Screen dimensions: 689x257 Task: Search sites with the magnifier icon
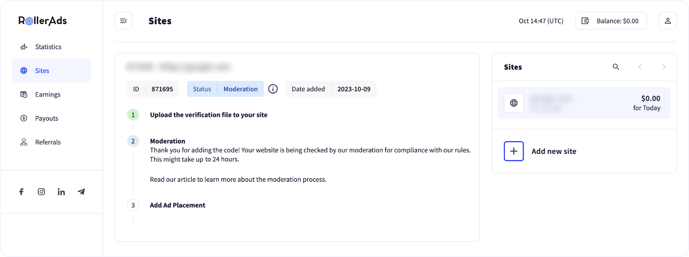(x=616, y=67)
